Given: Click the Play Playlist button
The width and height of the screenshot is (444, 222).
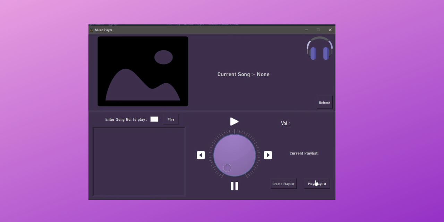Looking at the screenshot, I should point(317,183).
